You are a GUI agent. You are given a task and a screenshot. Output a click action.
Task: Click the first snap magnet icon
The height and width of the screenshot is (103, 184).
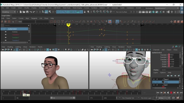click(94, 12)
